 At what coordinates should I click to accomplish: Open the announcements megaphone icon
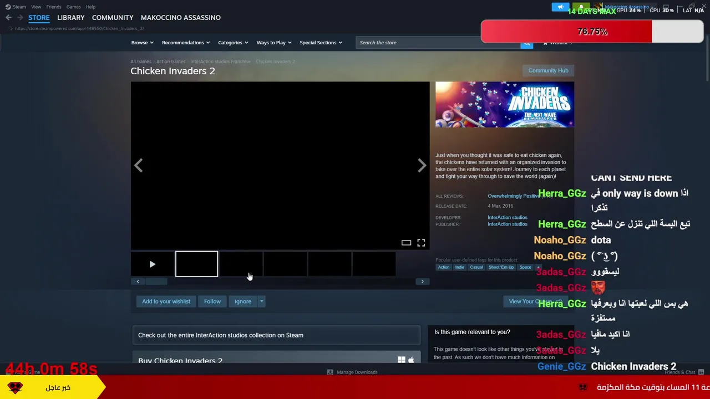click(x=560, y=7)
